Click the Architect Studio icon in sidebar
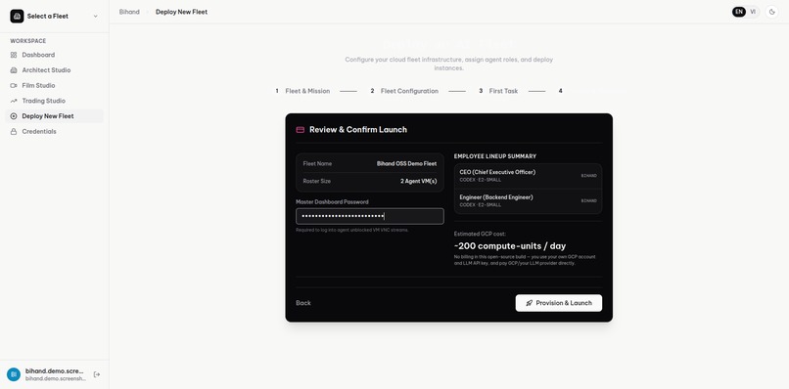Viewport: 789px width, 389px height. pyautogui.click(x=14, y=70)
